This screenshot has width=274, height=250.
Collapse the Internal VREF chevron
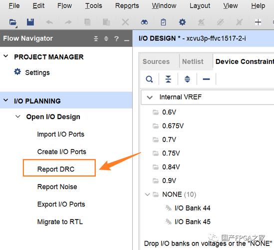[150, 97]
